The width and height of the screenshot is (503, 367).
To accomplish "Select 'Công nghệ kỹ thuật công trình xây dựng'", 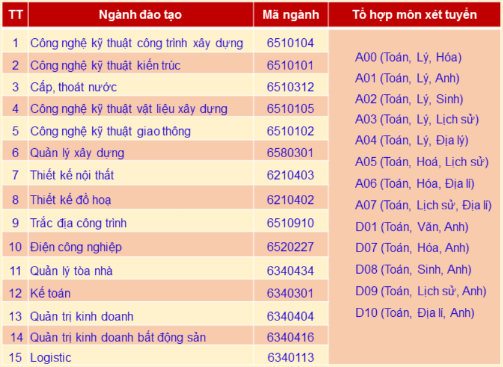I will 136,43.
